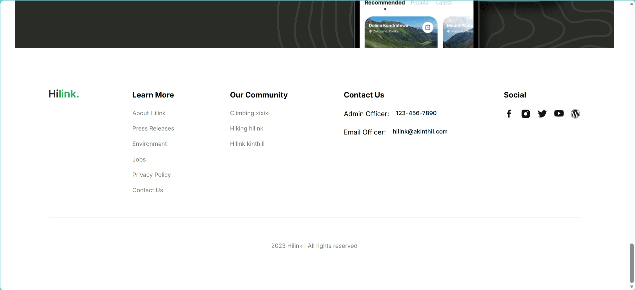Switch to the Latest tab
The height and width of the screenshot is (290, 635).
tap(444, 3)
